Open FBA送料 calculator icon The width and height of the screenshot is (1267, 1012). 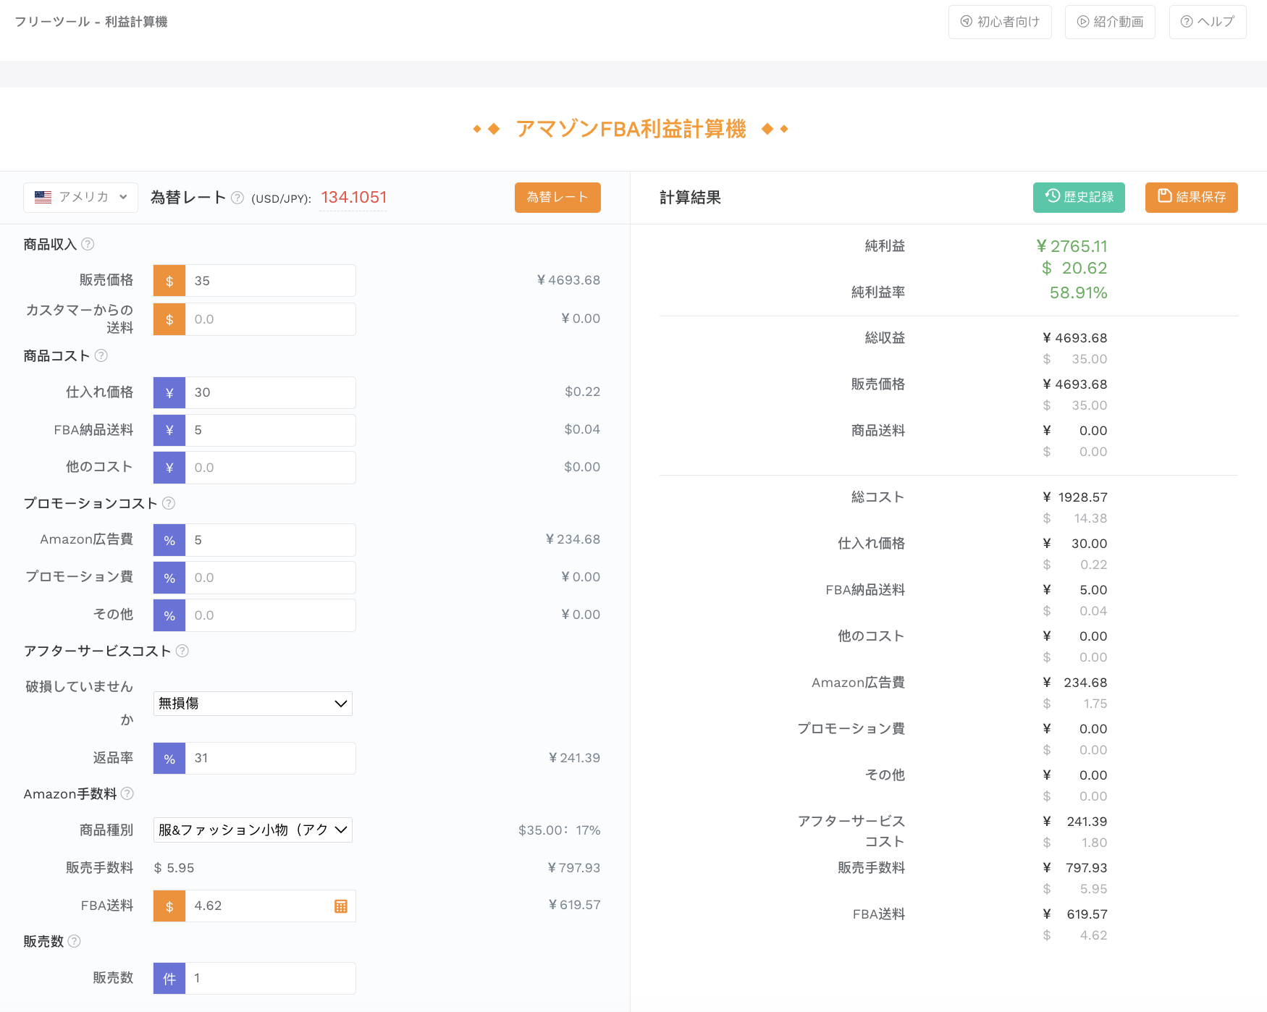click(341, 906)
